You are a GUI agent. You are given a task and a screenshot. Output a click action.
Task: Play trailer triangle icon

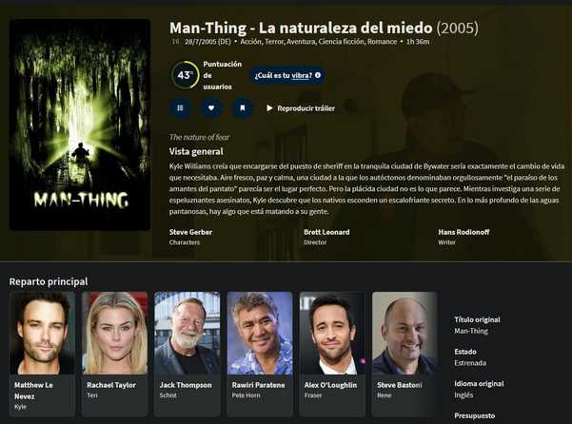tap(269, 108)
